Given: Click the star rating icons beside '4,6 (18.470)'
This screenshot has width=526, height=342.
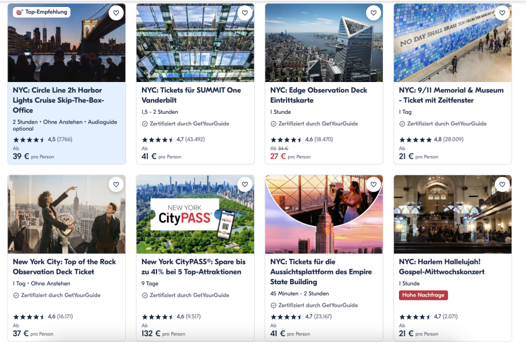Looking at the screenshot, I should 286,140.
